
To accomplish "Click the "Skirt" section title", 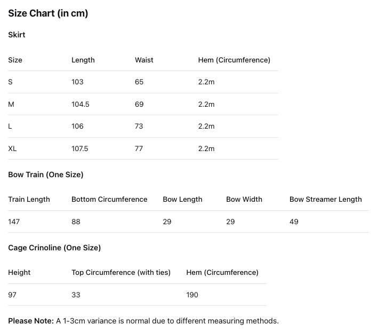I will click(x=17, y=35).
